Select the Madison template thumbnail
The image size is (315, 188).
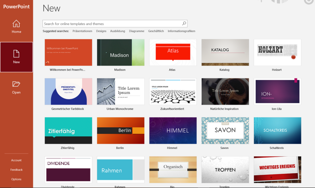(x=121, y=53)
